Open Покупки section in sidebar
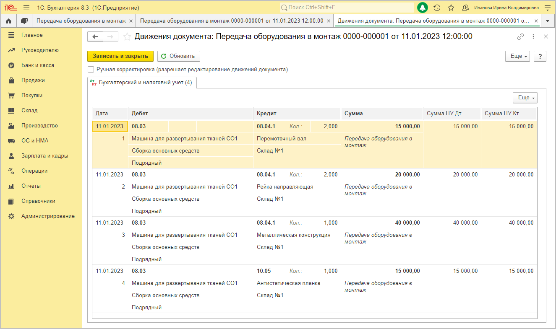 [x=41, y=96]
